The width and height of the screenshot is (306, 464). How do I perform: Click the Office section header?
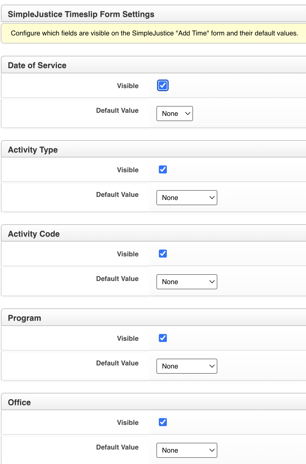tap(154, 402)
